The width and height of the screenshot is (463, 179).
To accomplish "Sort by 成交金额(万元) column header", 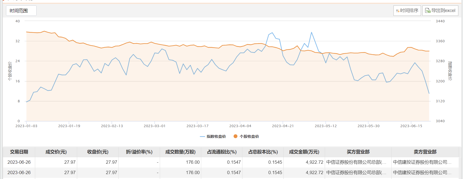I will point(304,152).
